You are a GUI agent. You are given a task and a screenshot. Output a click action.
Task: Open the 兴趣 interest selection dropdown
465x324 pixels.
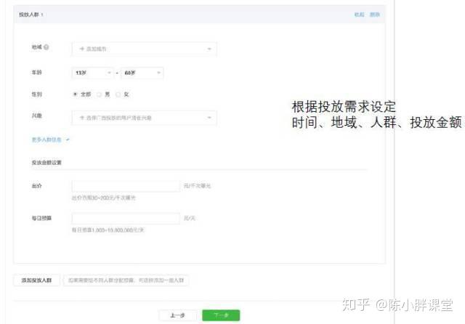click(x=144, y=118)
